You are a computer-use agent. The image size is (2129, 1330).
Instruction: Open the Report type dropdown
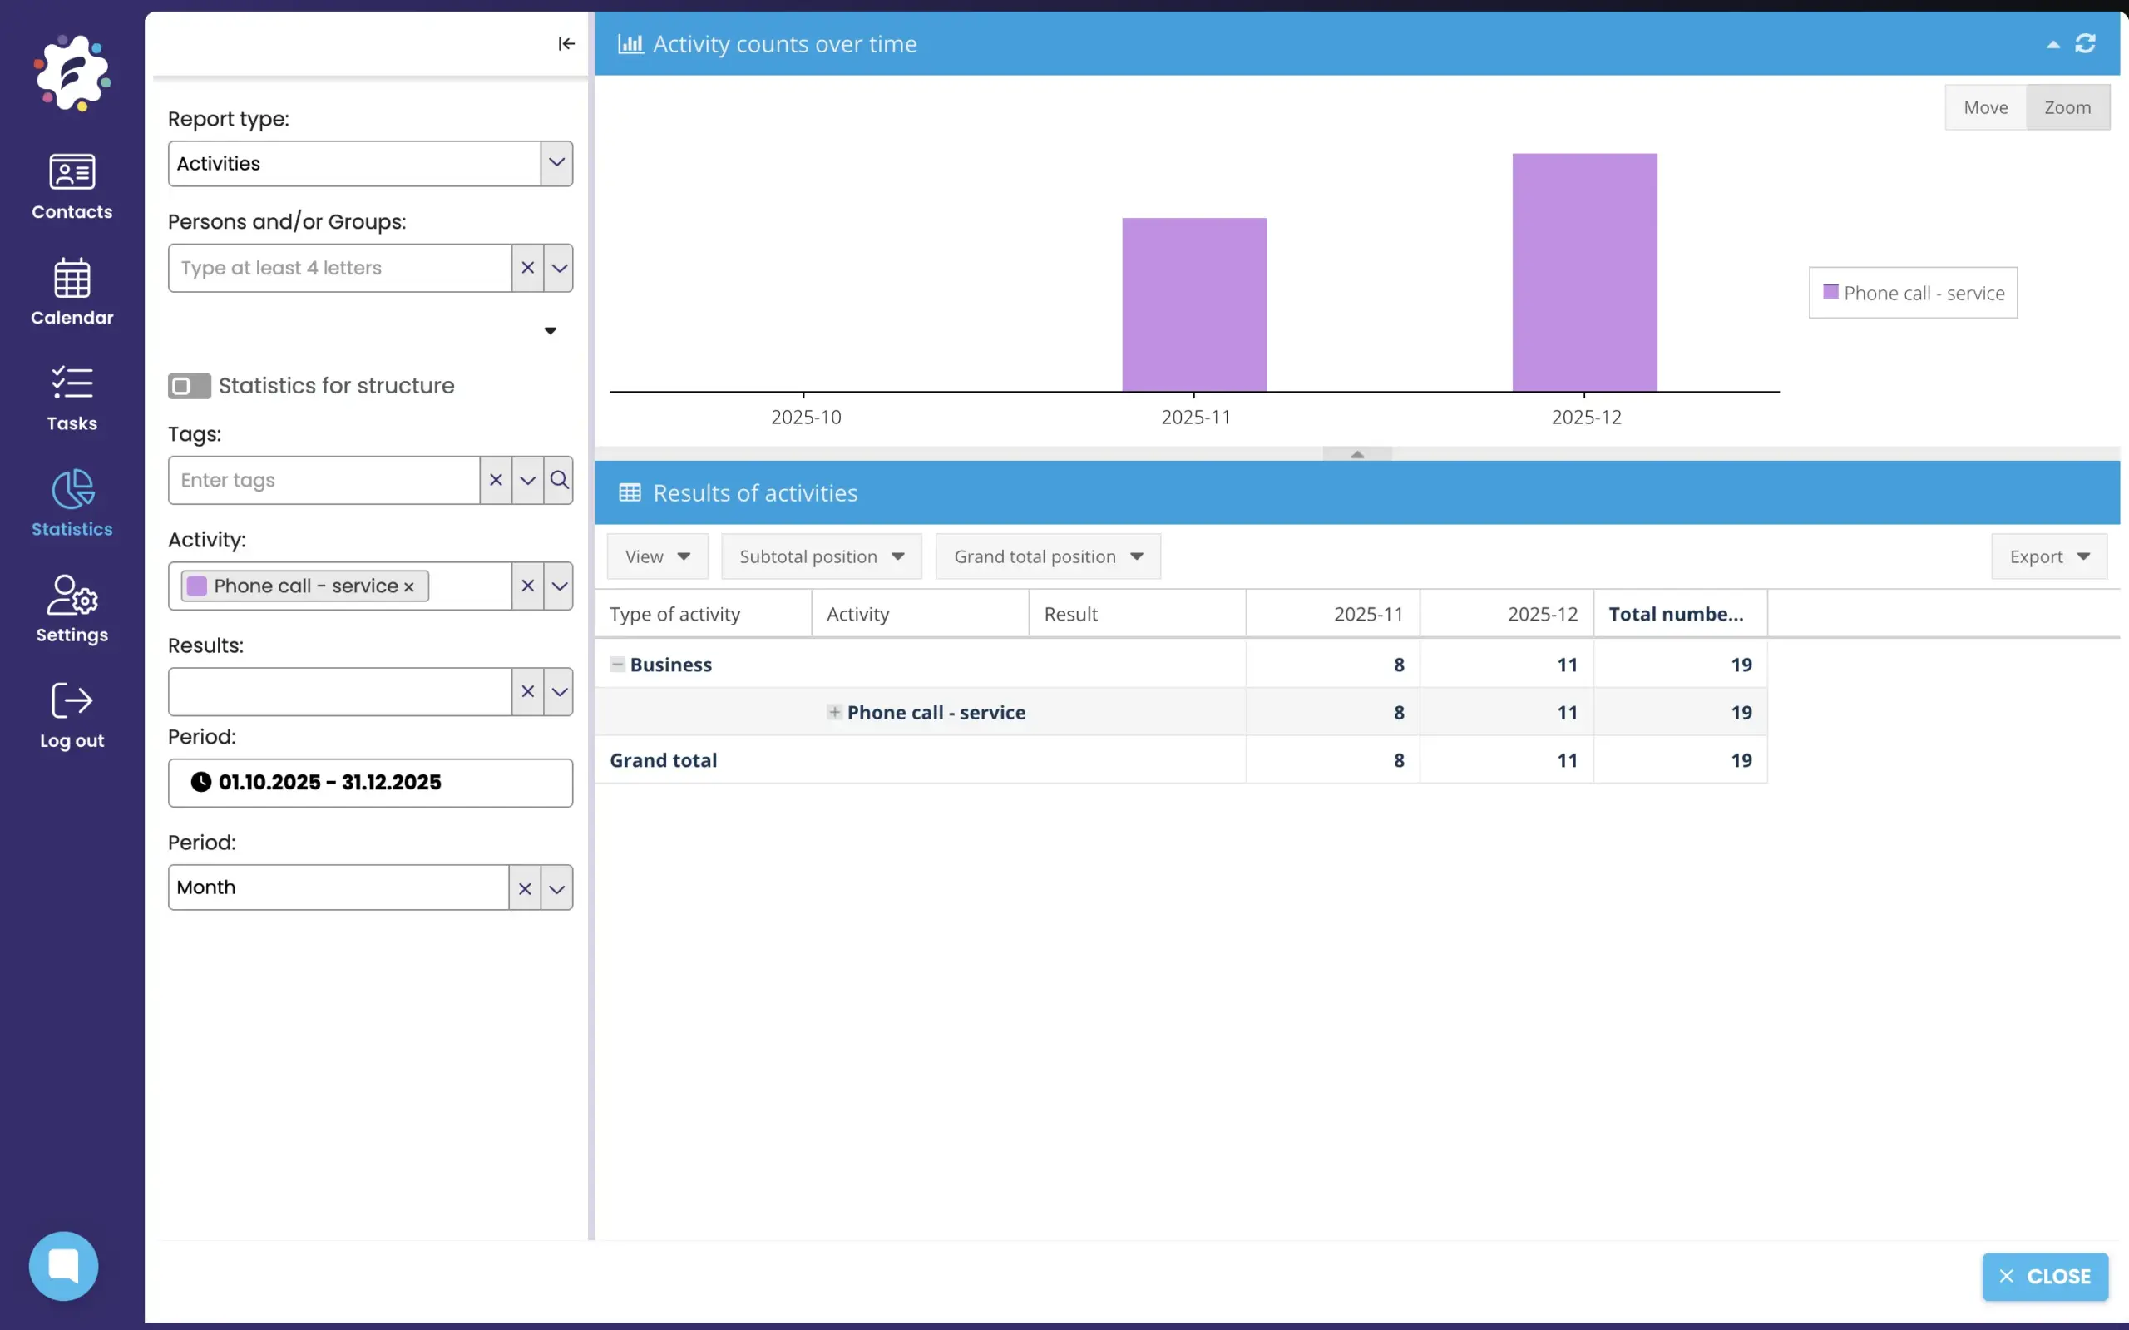(556, 163)
